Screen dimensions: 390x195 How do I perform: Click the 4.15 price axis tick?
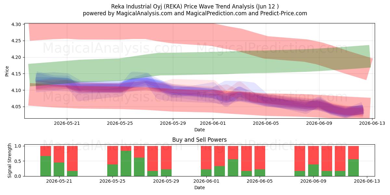pos(16,74)
